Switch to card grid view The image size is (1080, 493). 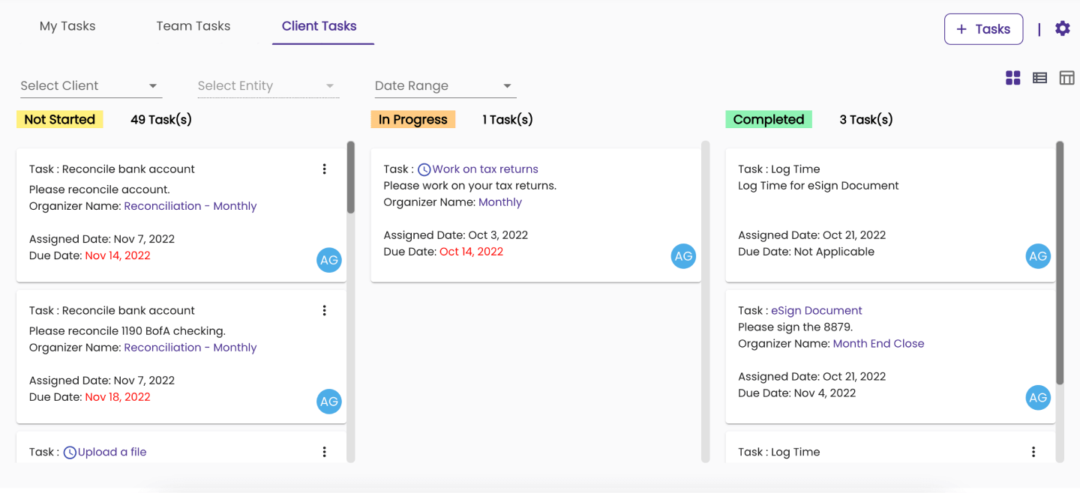click(x=1012, y=78)
